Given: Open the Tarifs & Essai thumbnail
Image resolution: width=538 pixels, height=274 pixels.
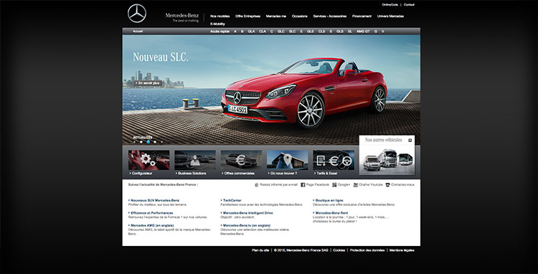Looking at the screenshot, I should 334,160.
